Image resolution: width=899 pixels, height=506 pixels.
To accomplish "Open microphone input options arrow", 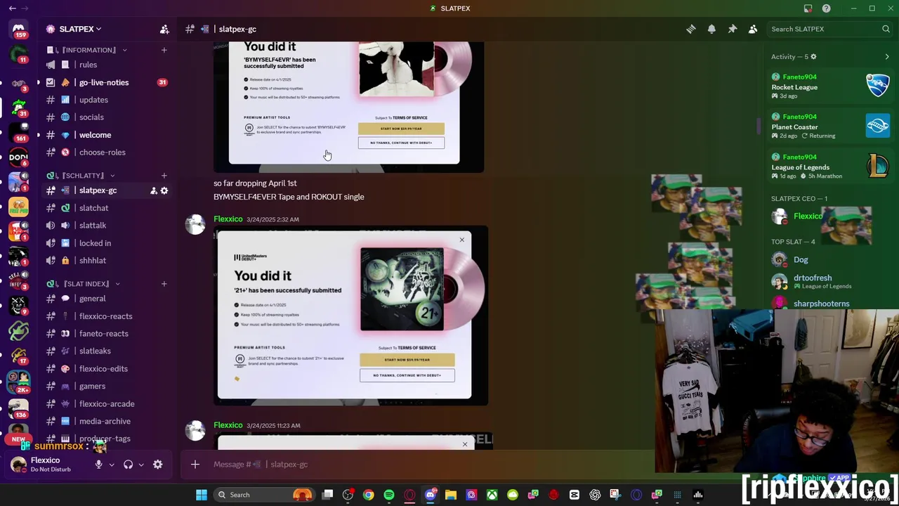I will click(111, 465).
